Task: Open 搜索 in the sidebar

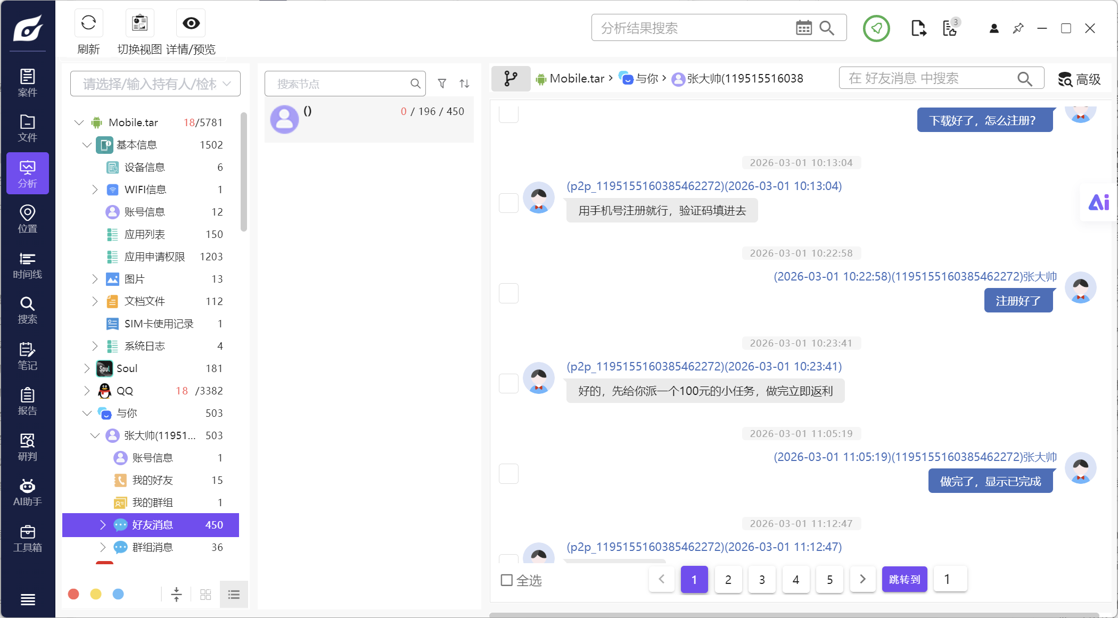Action: [28, 310]
